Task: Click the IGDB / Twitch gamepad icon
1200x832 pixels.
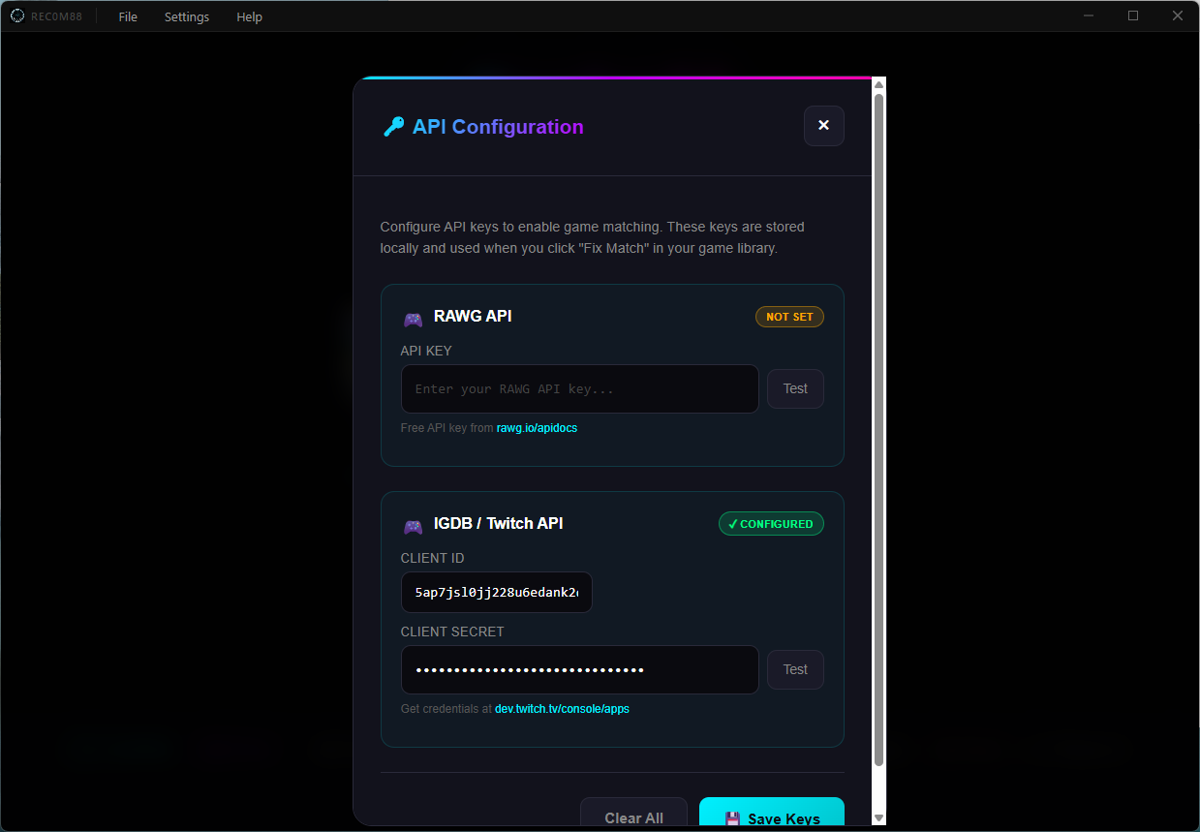Action: click(413, 526)
